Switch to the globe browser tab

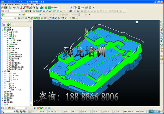(x=8, y=25)
